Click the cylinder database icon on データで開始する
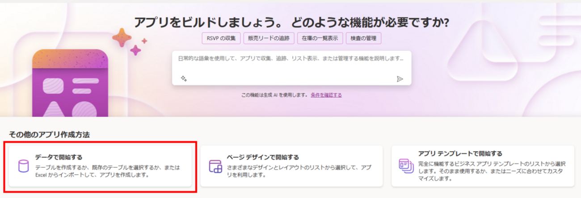581x198 pixels. pyautogui.click(x=23, y=166)
